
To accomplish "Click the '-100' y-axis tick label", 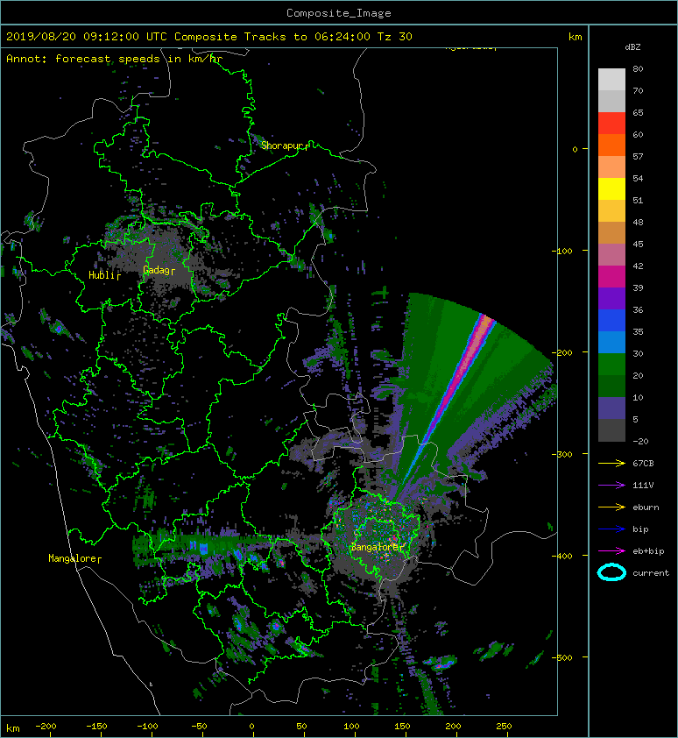I will coord(561,251).
